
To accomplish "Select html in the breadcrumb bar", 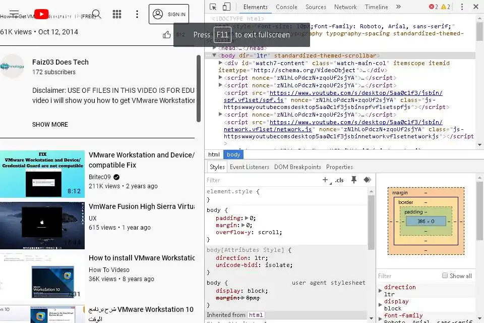I will coord(214,154).
